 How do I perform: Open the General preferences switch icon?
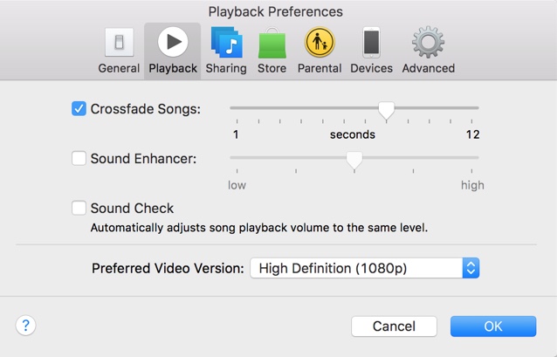coord(120,42)
